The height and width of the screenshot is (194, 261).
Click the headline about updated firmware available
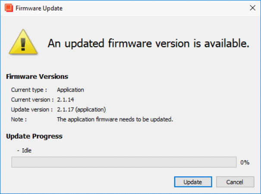(148, 43)
